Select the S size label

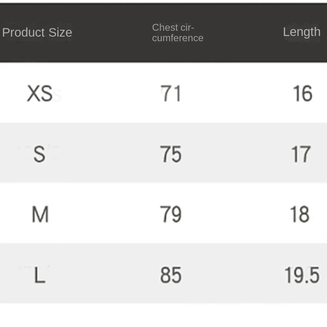pyautogui.click(x=39, y=154)
